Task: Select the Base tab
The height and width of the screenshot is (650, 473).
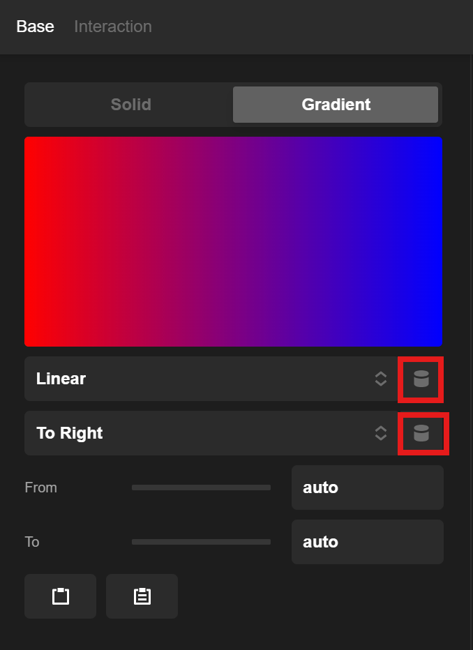Action: pyautogui.click(x=36, y=27)
